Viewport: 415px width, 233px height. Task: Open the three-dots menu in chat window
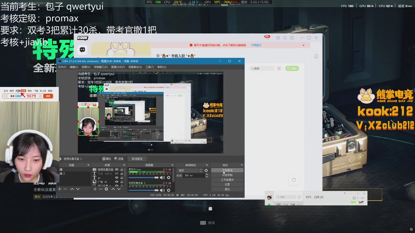click(362, 198)
